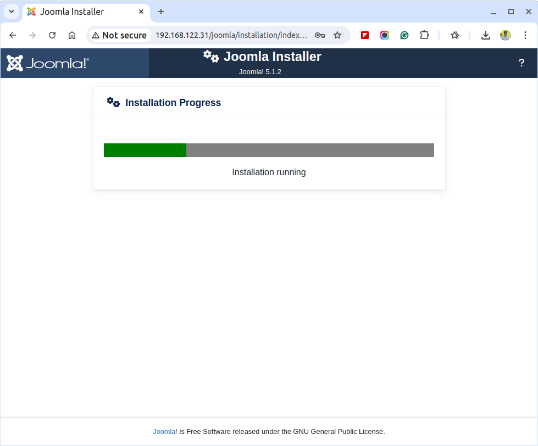This screenshot has width=538, height=446.
Task: Click the URL address field
Action: [x=231, y=35]
